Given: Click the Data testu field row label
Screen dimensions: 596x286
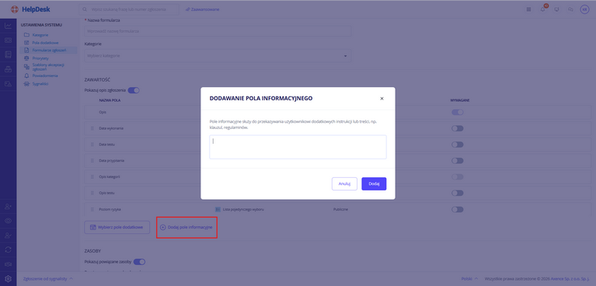Looking at the screenshot, I should click(106, 145).
